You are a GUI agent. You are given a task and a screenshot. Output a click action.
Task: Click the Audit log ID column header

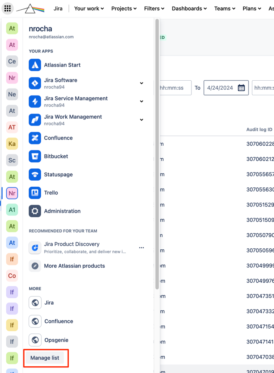coord(259,130)
